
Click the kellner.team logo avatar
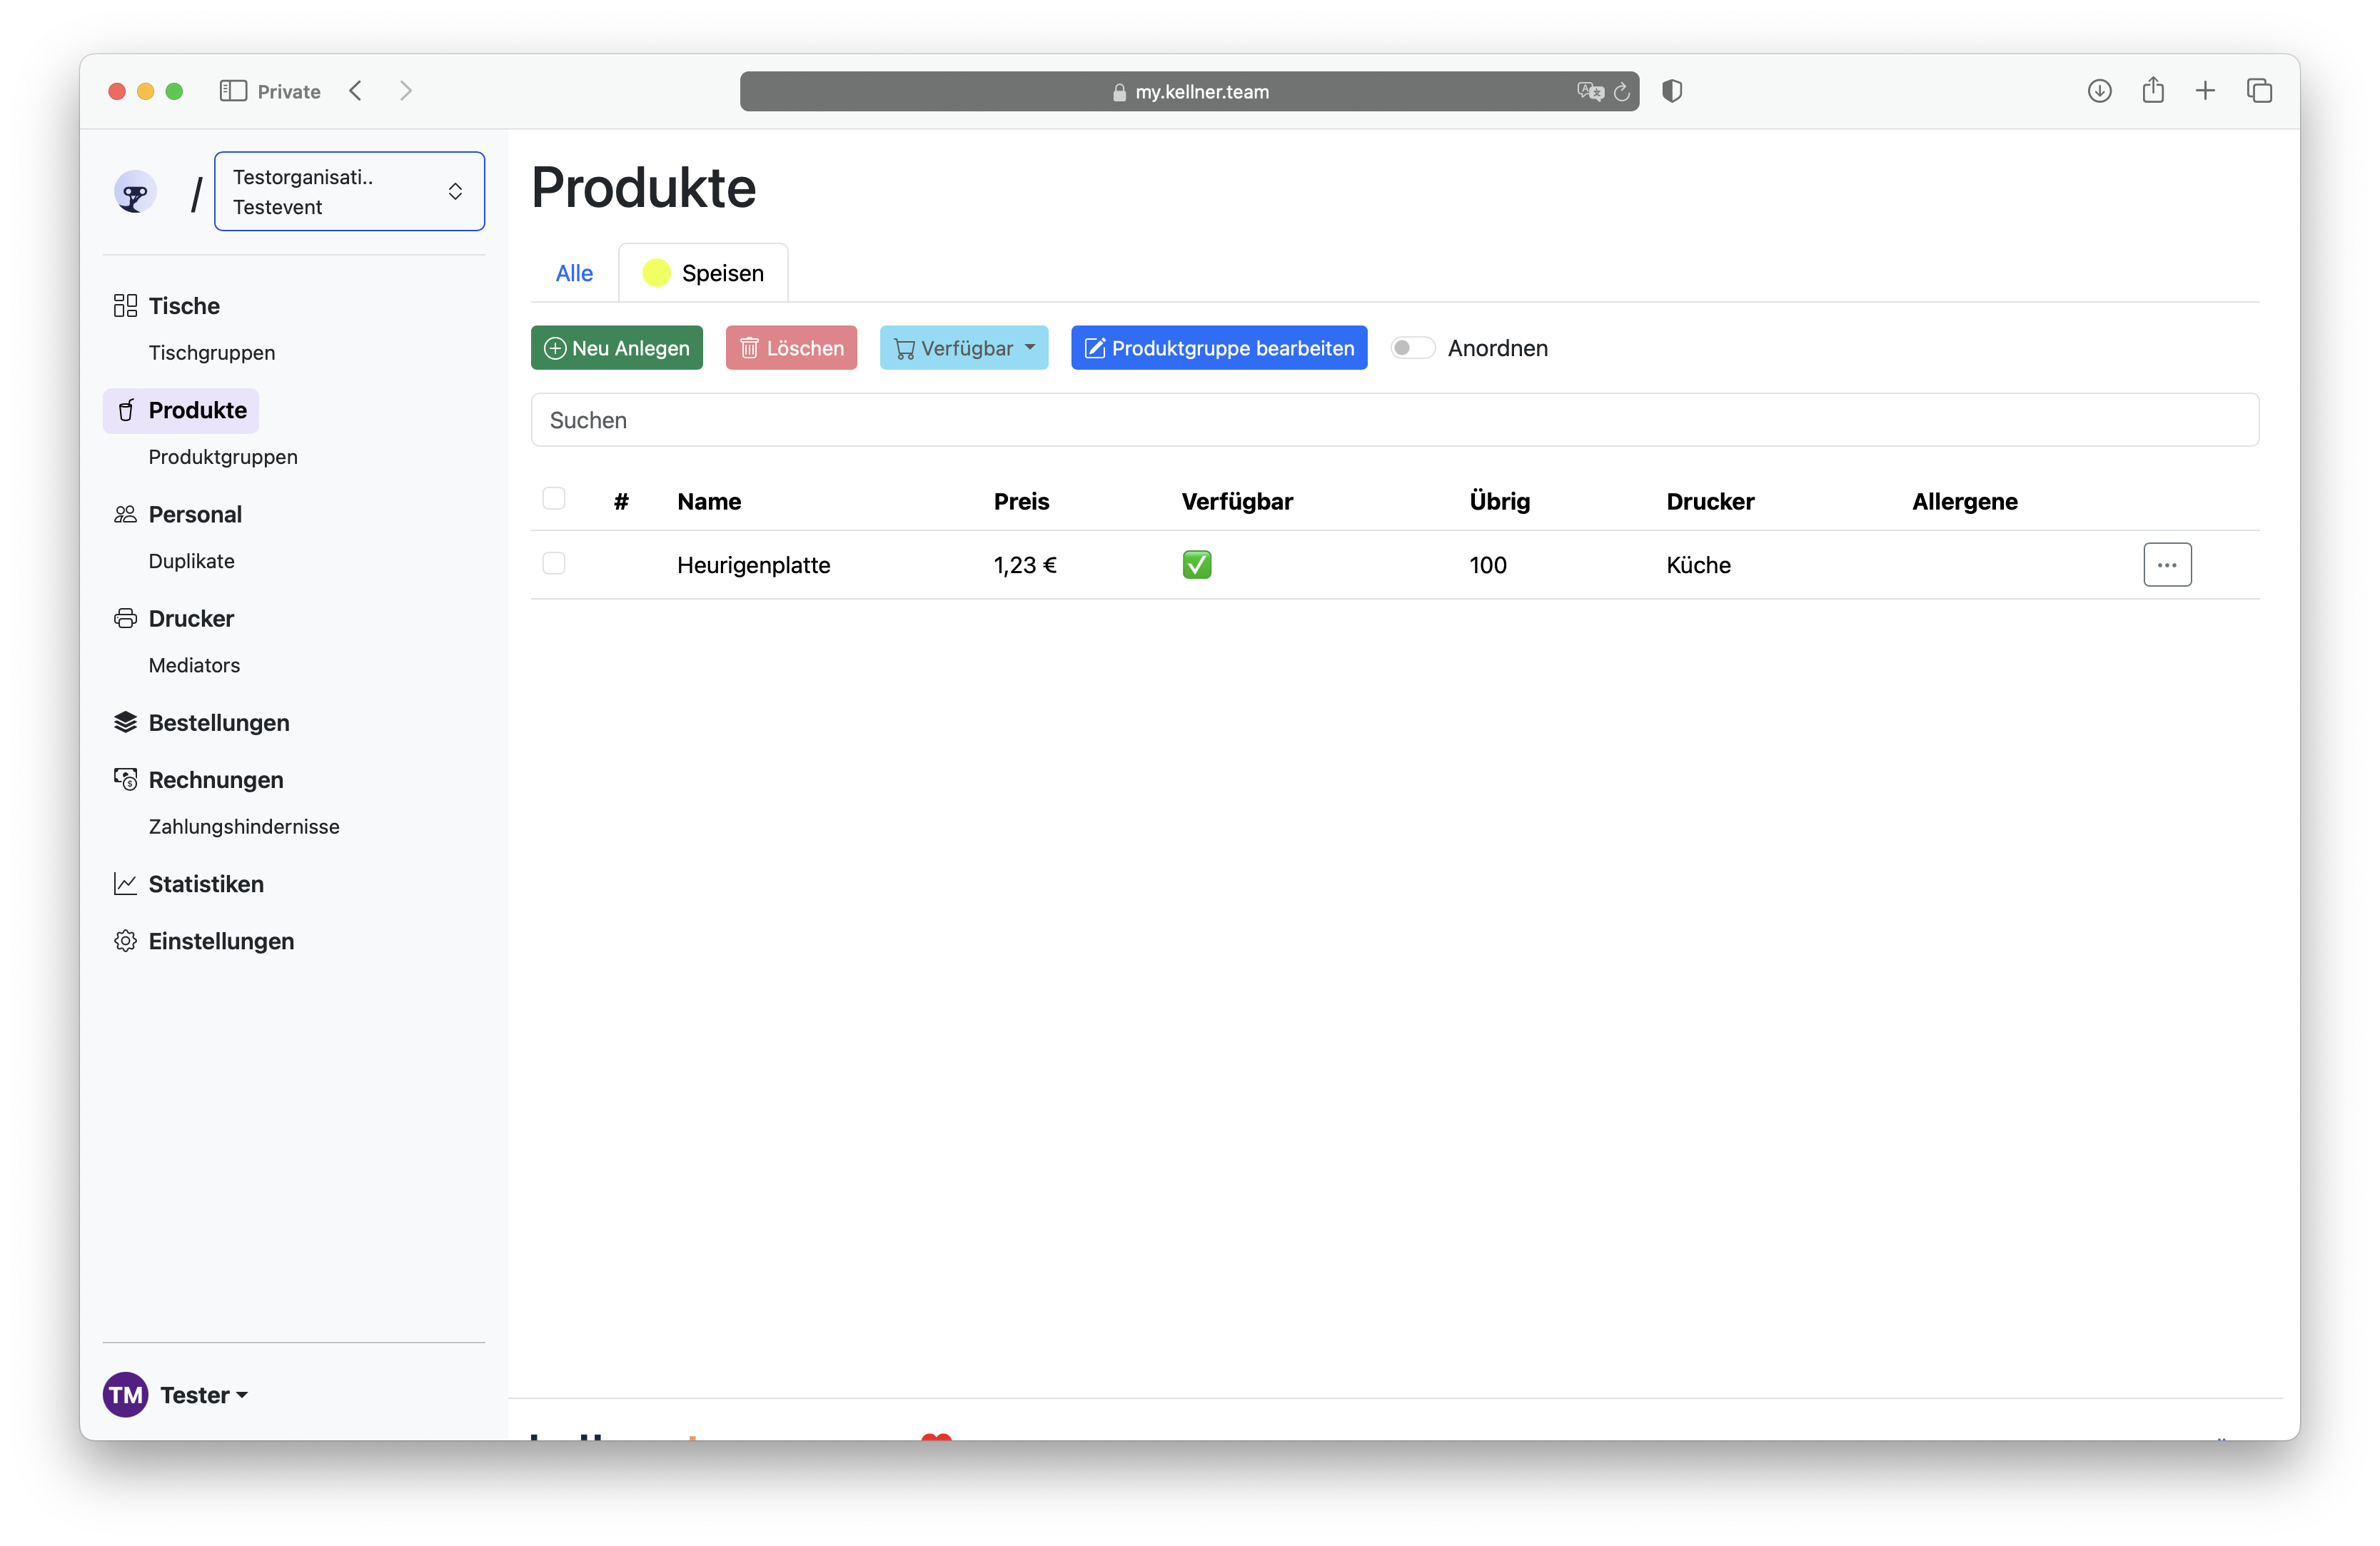[135, 191]
